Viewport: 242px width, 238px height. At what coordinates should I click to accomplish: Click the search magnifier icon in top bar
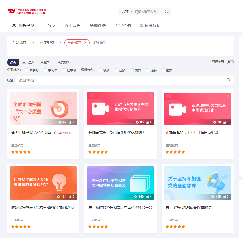pos(167,12)
